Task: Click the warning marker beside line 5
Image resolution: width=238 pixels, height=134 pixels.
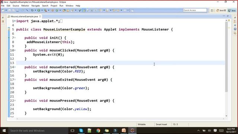Action: 9,29
